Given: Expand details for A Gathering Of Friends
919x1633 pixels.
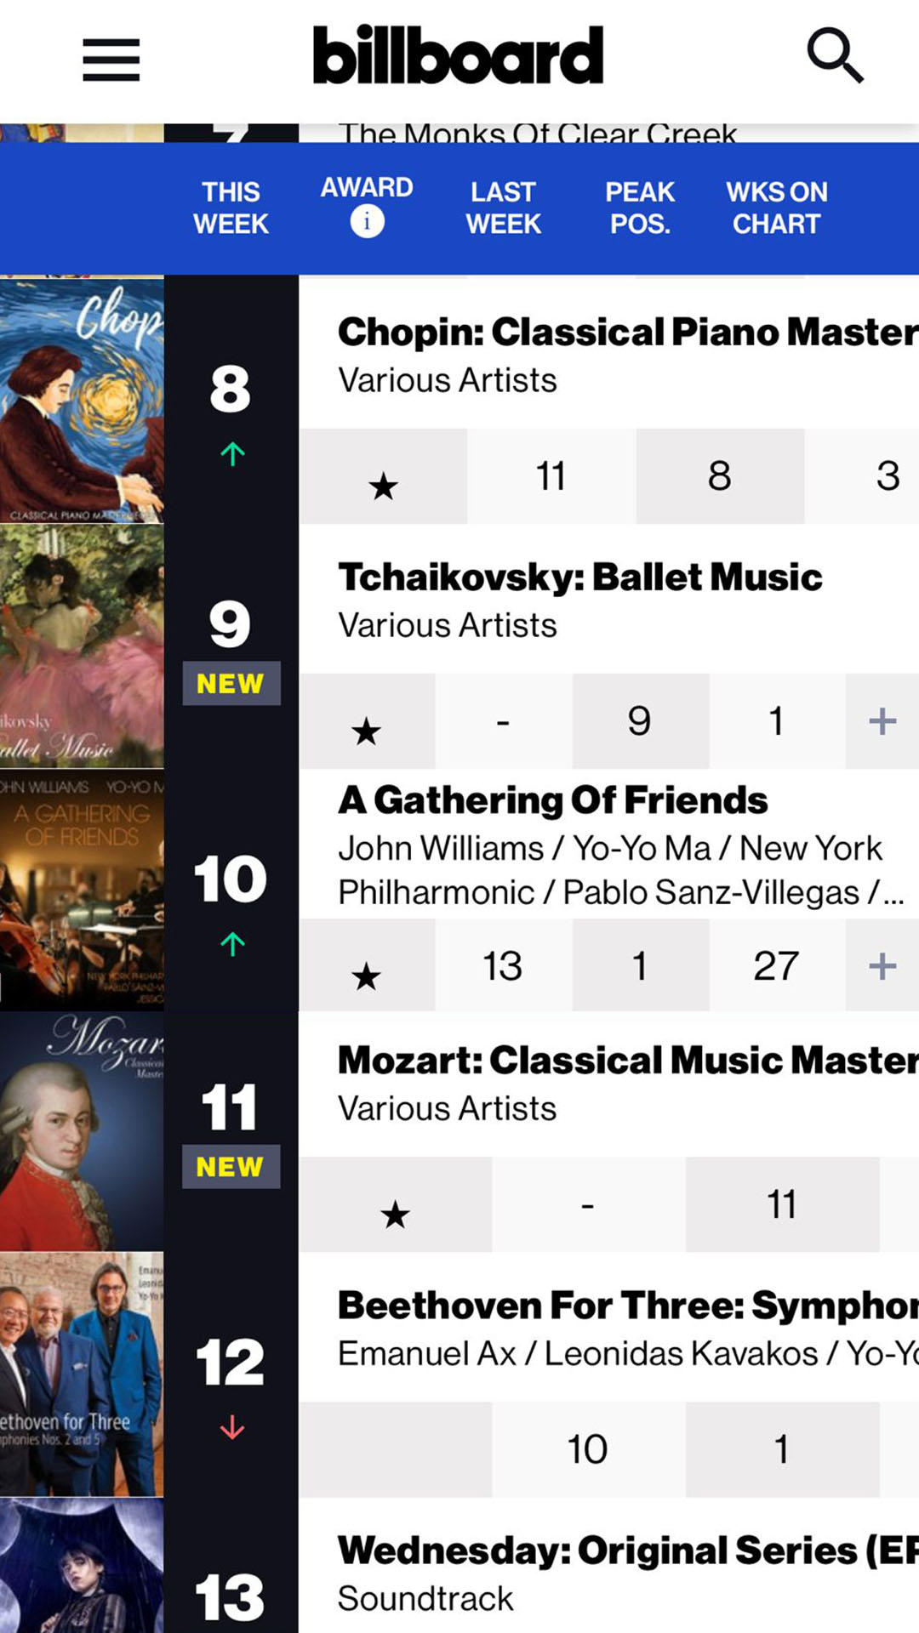Looking at the screenshot, I should pos(882,966).
